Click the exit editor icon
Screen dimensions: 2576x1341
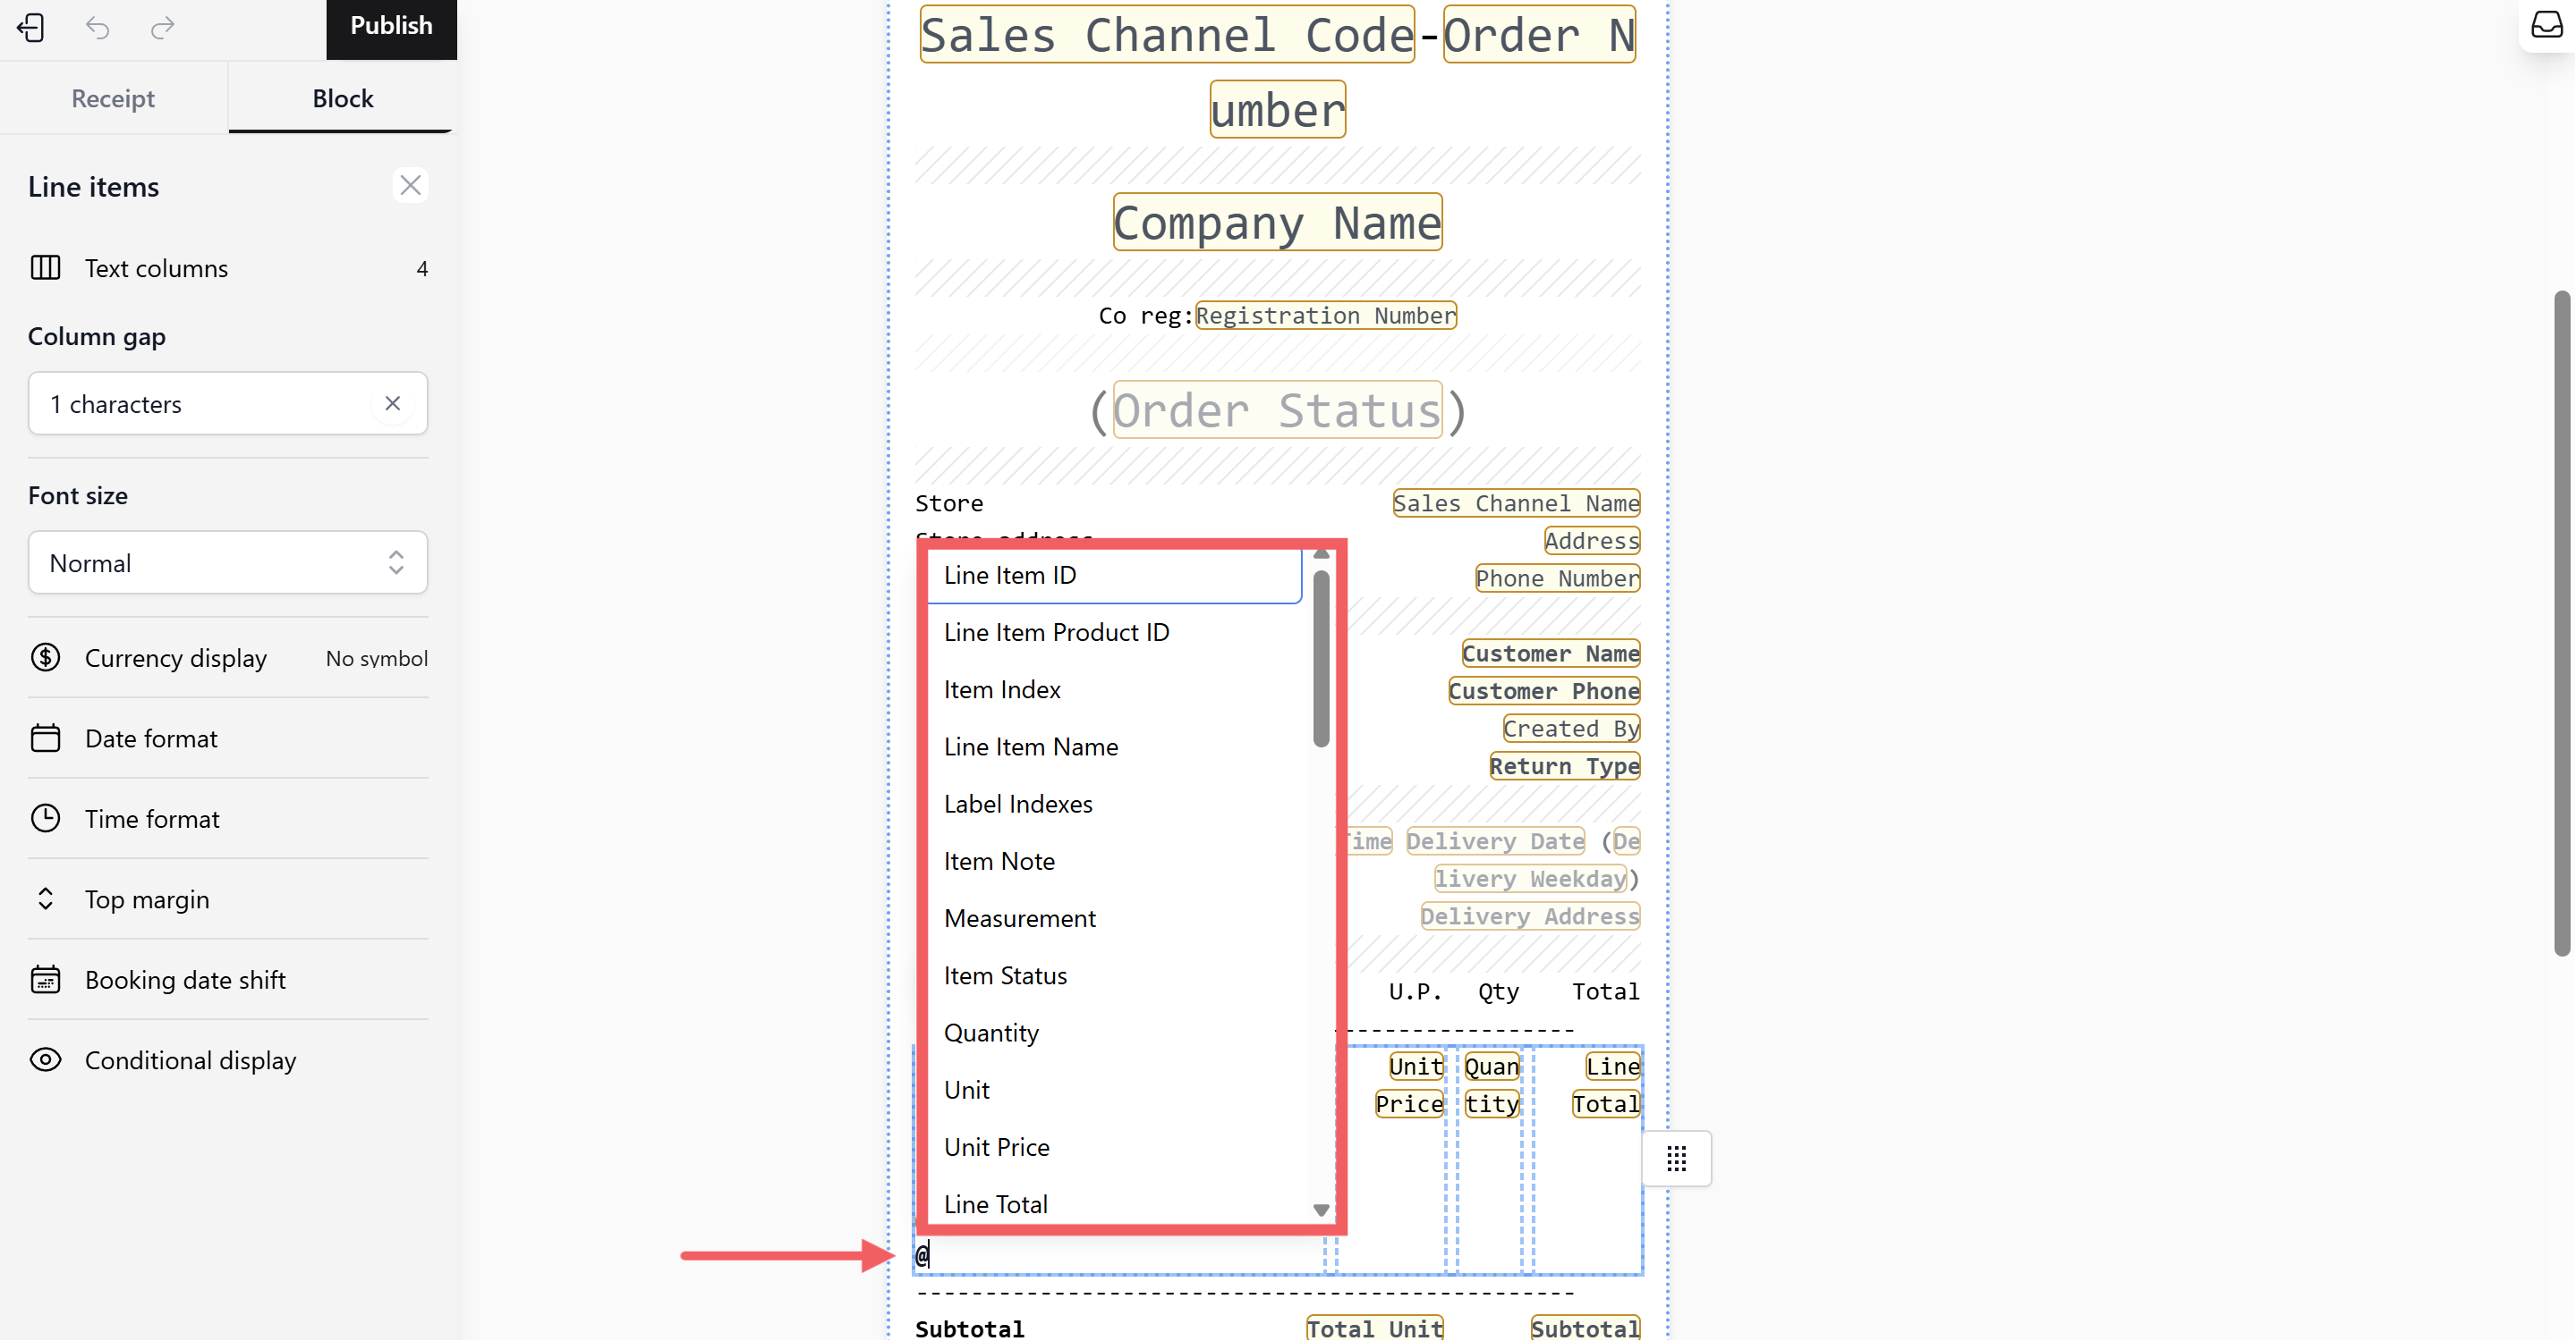pos(32,27)
